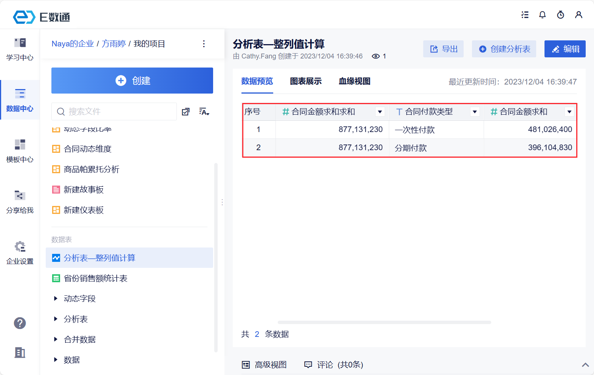Click the 导出 export button
Viewport: 594px width, 375px height.
pyautogui.click(x=443, y=49)
